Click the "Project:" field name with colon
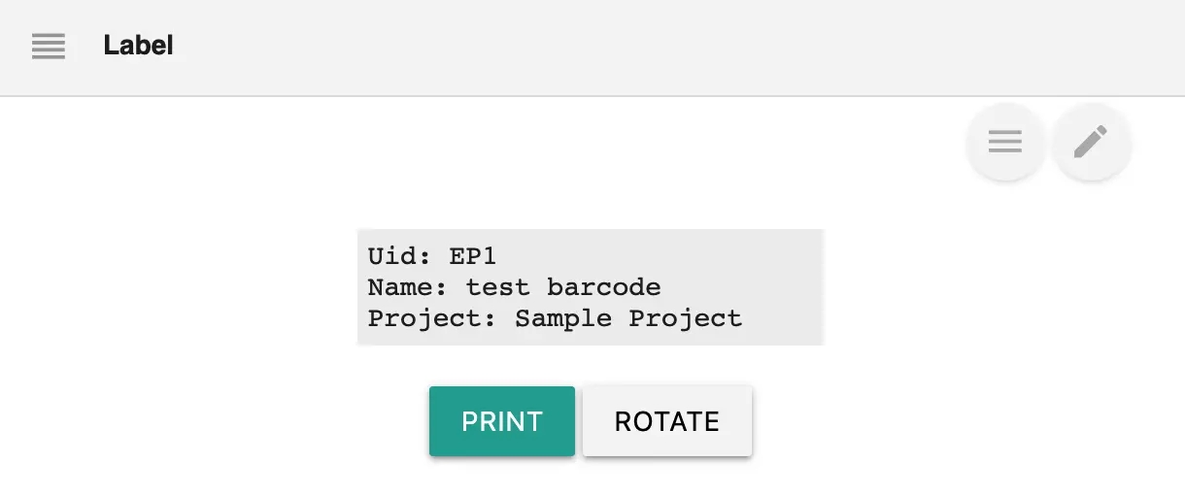Screen dimensions: 1185x495 pyautogui.click(x=432, y=318)
